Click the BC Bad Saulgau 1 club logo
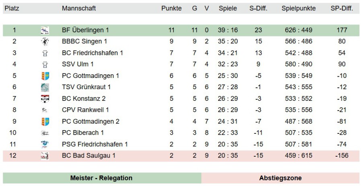The width and height of the screenshot is (362, 186). click(45, 156)
